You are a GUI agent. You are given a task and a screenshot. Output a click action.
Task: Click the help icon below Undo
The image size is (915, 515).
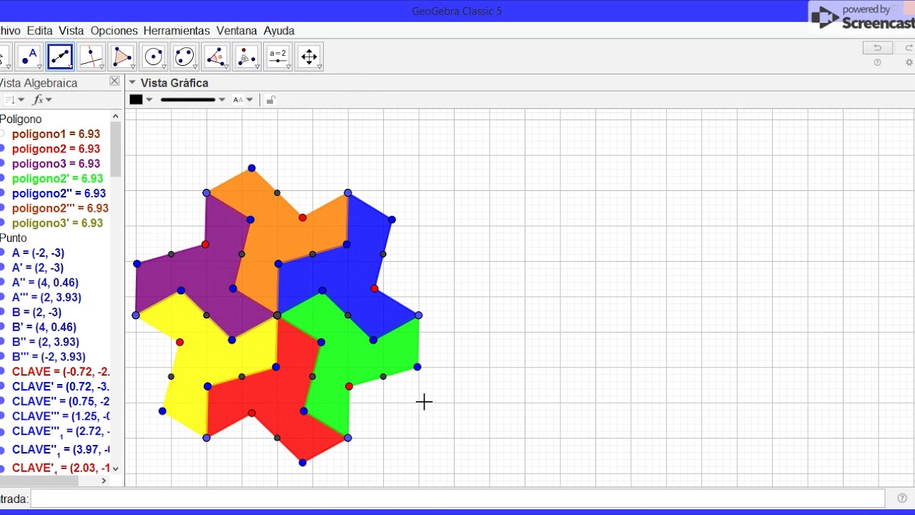878,63
